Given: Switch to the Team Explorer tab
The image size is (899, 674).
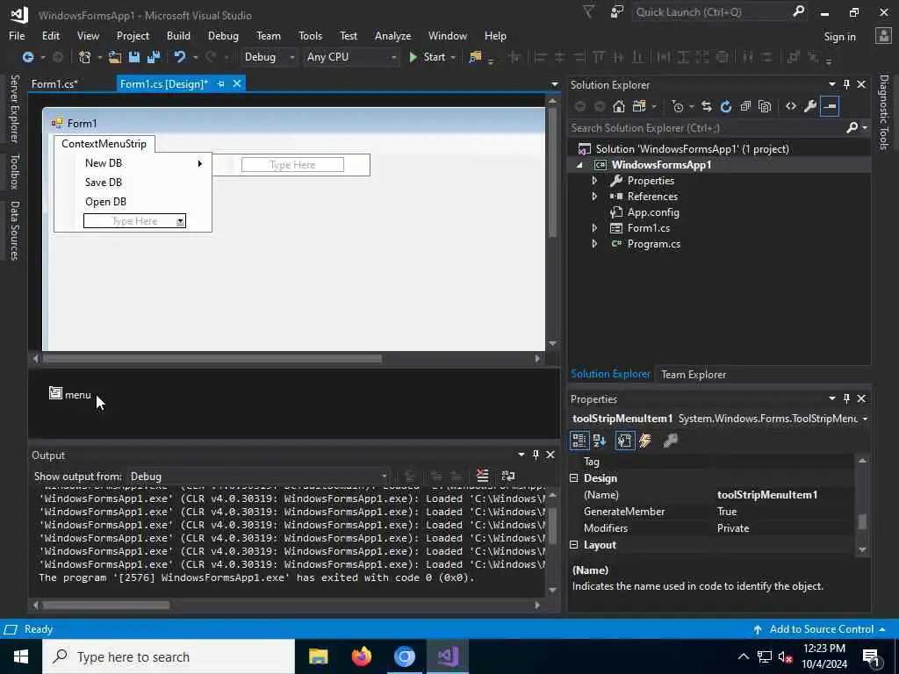Looking at the screenshot, I should pyautogui.click(x=694, y=374).
